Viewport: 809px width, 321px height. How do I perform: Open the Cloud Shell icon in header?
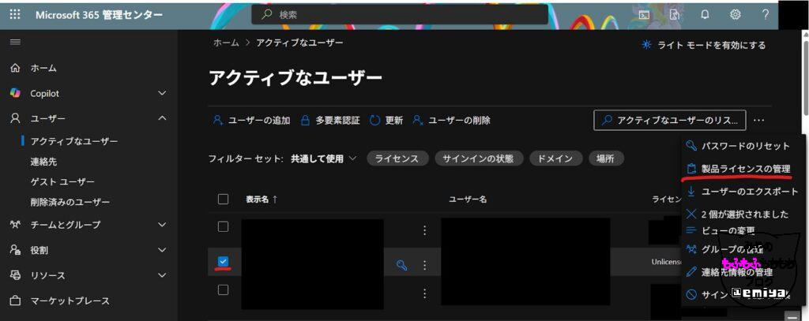point(645,15)
